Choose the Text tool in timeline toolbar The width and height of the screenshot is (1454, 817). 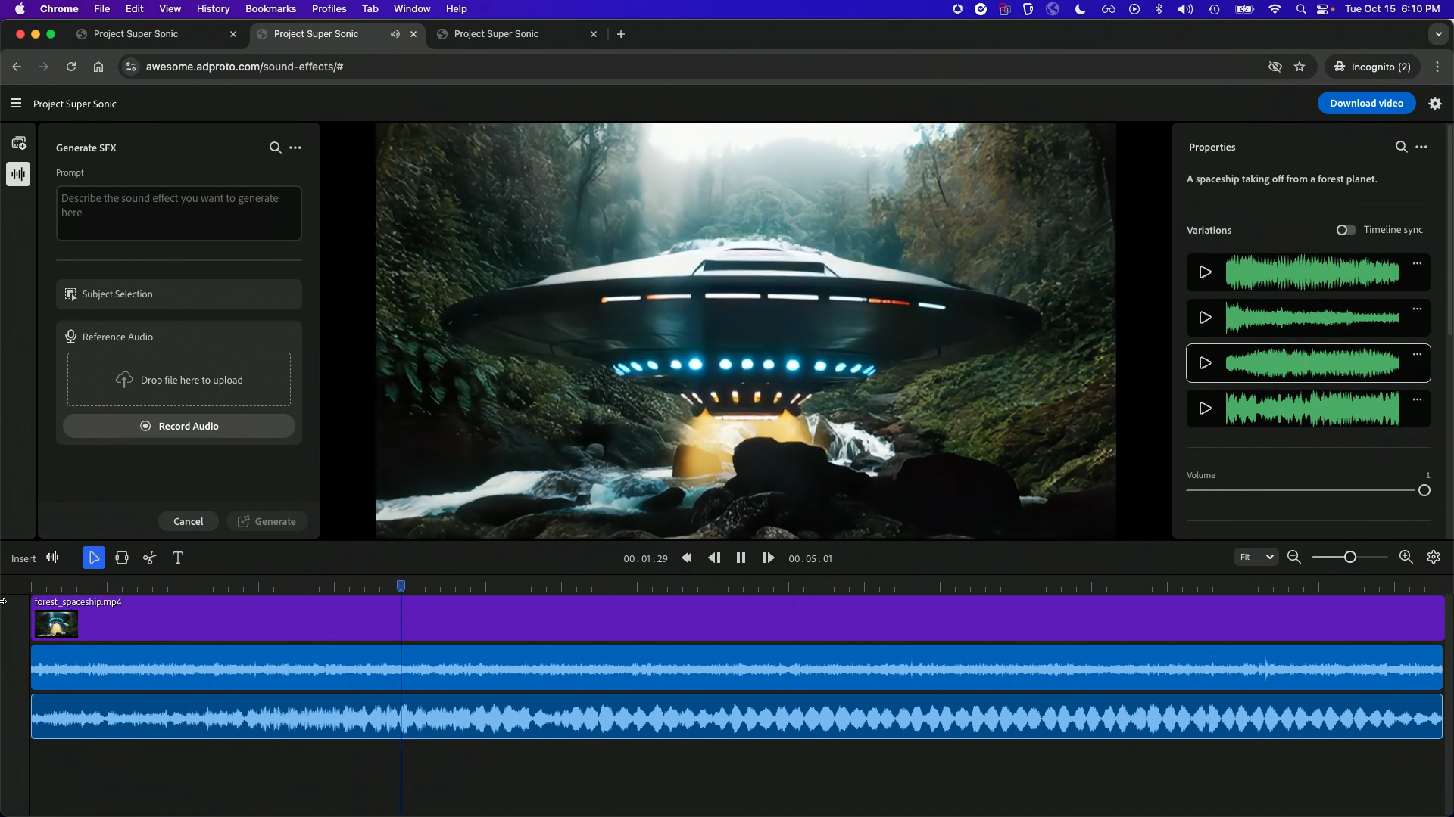click(178, 558)
